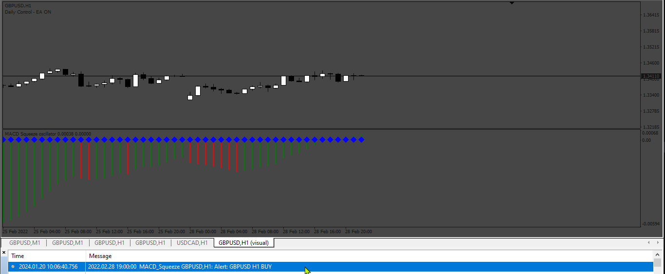Screen dimensions: 665x274
Task: Click the 1.35215 price axis value
Action: pos(651,47)
